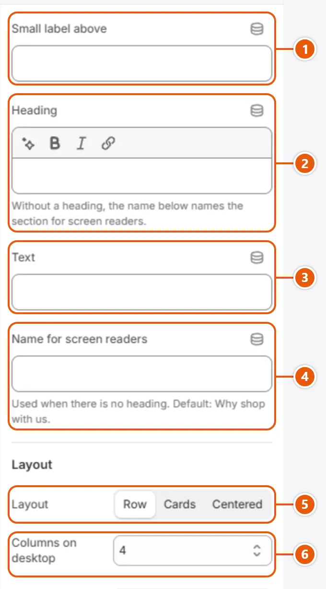326x589 pixels.
Task: Click the Columns on desktop up-down arrows
Action: (257, 551)
